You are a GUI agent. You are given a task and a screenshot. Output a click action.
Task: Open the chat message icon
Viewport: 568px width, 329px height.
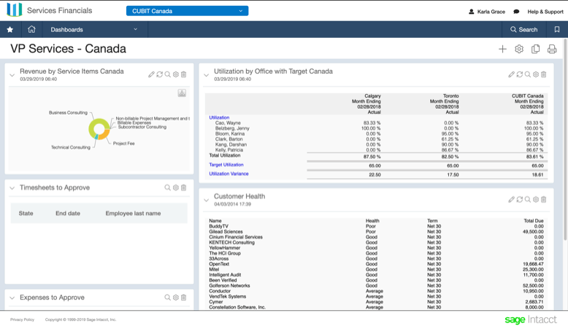pyautogui.click(x=517, y=12)
